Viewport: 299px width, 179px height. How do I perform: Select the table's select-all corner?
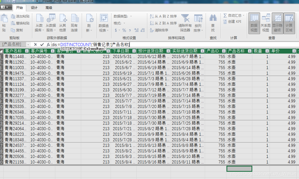pyautogui.click(x=1, y=51)
